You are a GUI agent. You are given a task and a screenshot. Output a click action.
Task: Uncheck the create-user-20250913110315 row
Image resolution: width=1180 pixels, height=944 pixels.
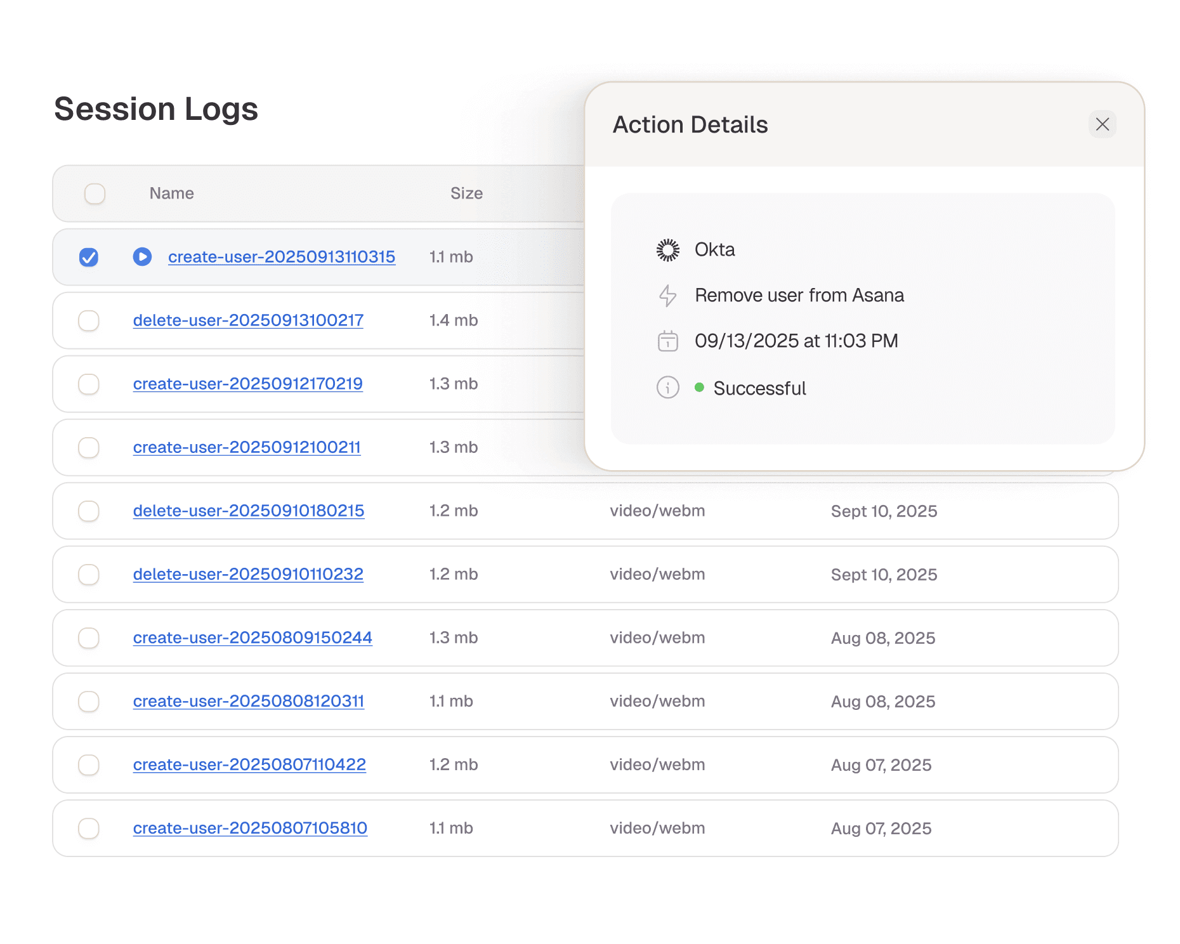point(89,257)
